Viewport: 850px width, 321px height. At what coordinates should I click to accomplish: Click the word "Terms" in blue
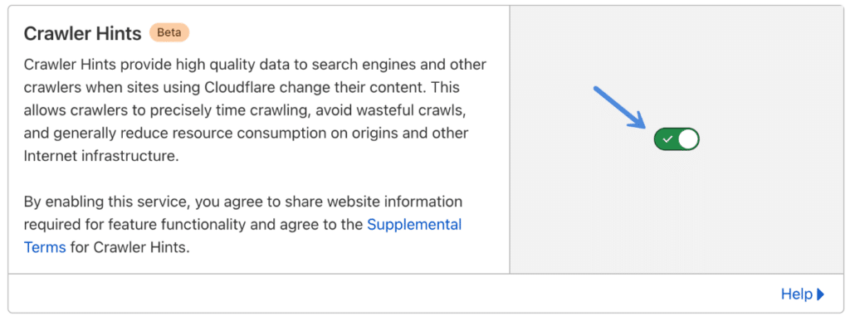[x=45, y=247]
